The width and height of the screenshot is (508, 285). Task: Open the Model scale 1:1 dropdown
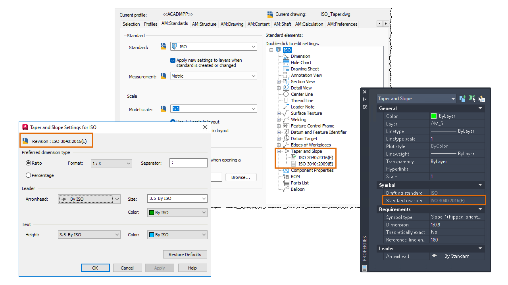click(214, 108)
